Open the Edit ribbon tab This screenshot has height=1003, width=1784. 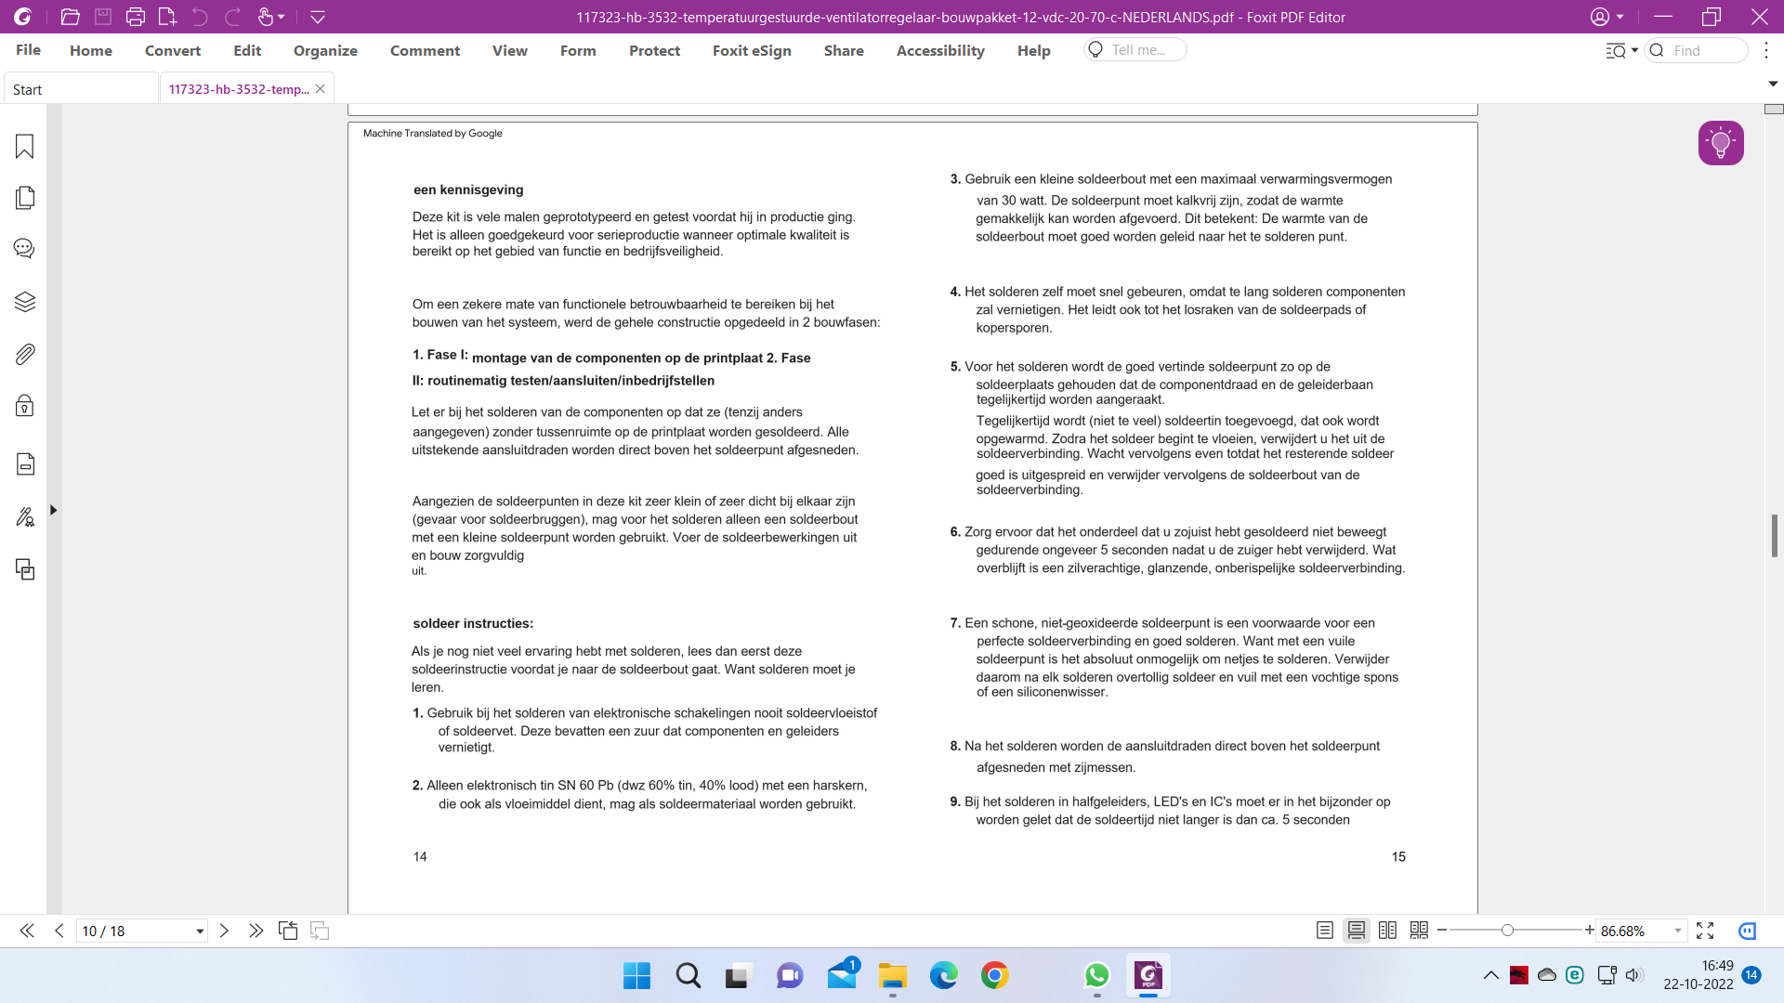[x=247, y=50]
